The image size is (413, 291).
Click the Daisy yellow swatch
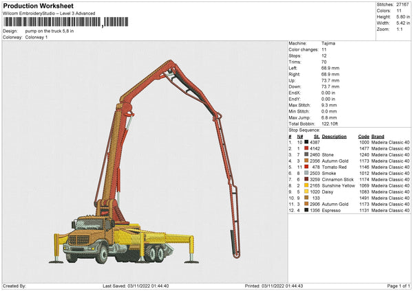click(x=306, y=191)
